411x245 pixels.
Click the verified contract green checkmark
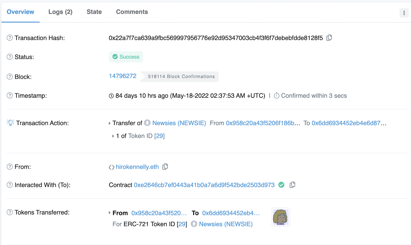[x=282, y=185]
